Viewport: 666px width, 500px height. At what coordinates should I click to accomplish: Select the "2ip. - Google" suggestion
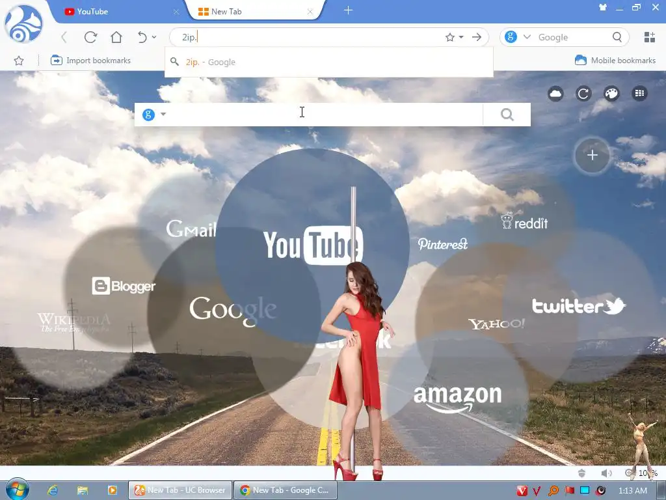point(328,62)
